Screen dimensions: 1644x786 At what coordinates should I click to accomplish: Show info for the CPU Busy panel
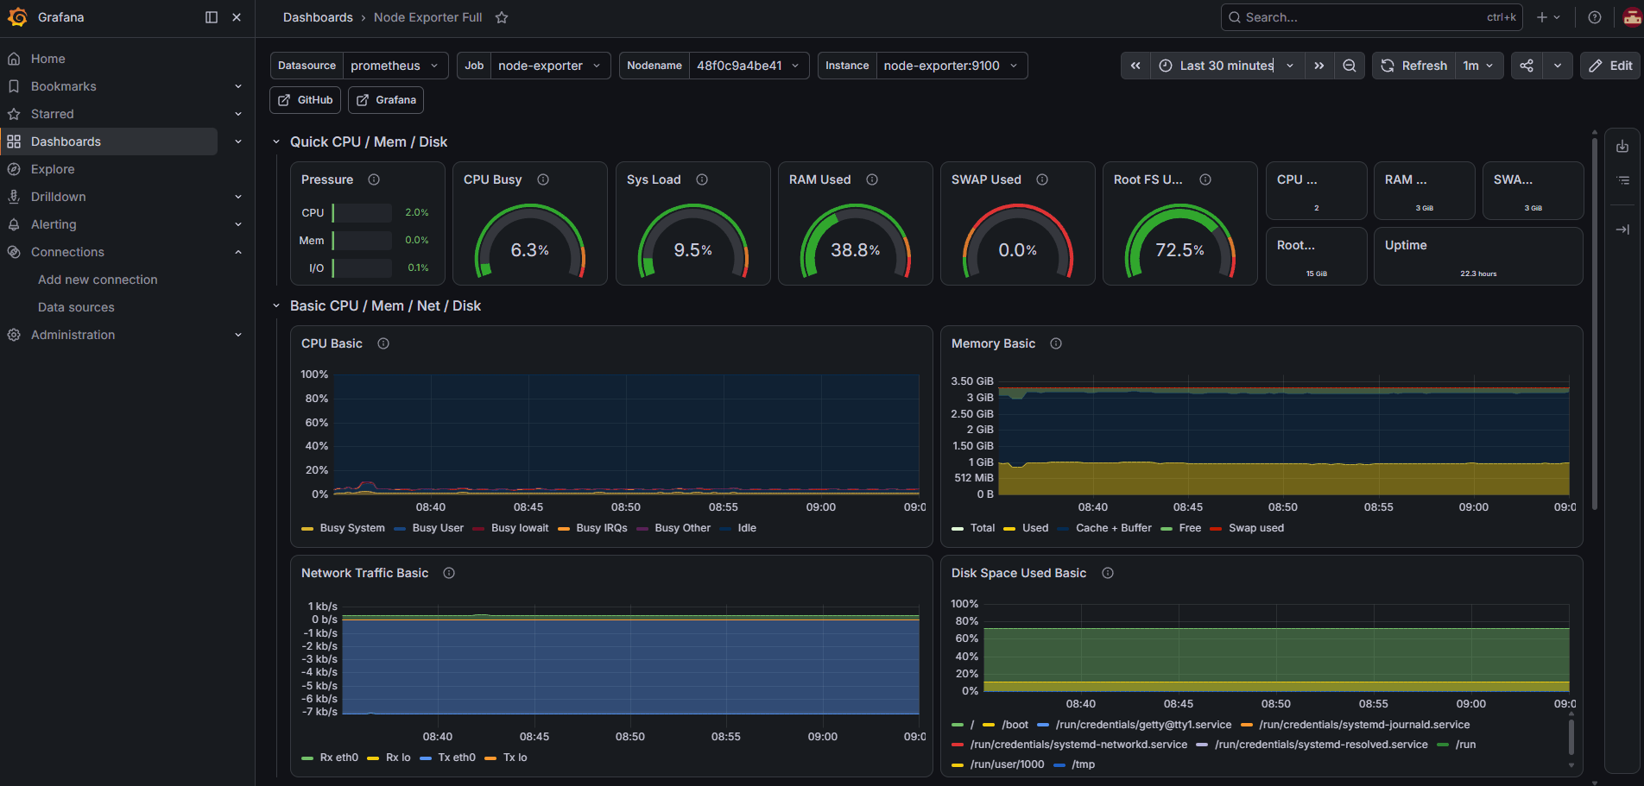[x=543, y=179]
